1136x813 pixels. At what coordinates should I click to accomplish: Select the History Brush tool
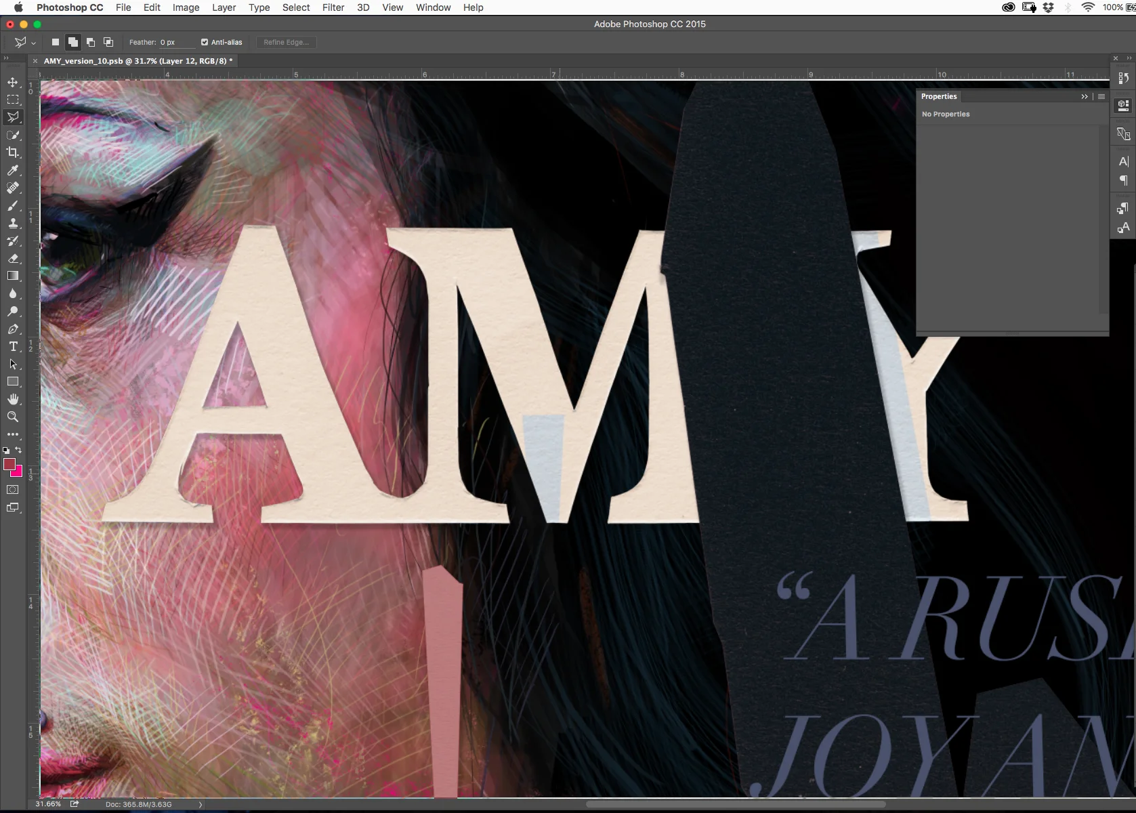(x=13, y=241)
